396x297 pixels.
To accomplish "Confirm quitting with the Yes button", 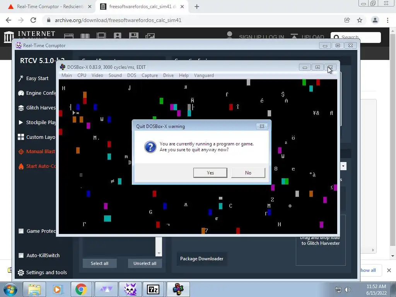I will (210, 173).
